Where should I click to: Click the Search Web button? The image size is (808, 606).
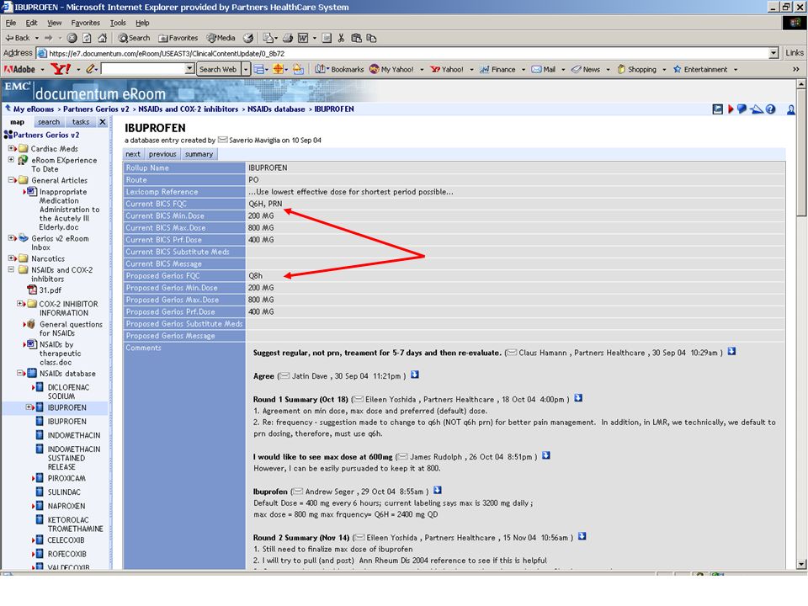click(218, 69)
